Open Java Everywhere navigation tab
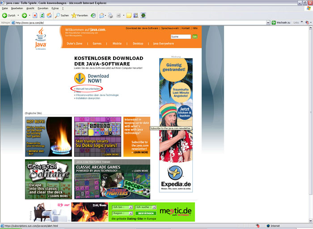Image resolution: width=313 pixels, height=229 pixels. click(x=164, y=43)
